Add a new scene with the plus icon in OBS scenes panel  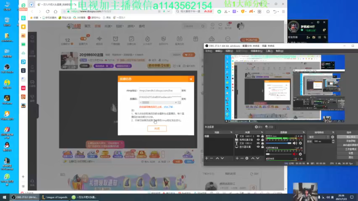(x=207, y=158)
